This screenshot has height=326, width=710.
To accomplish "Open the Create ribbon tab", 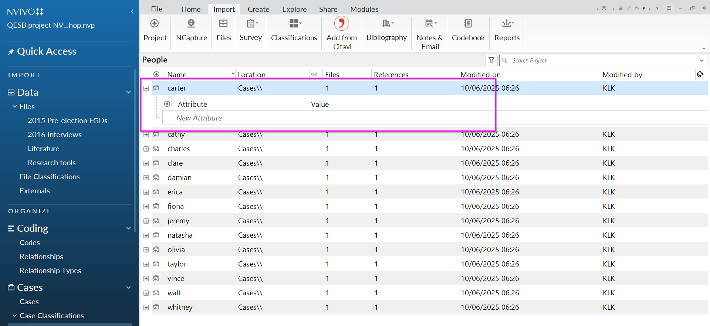I will point(258,9).
